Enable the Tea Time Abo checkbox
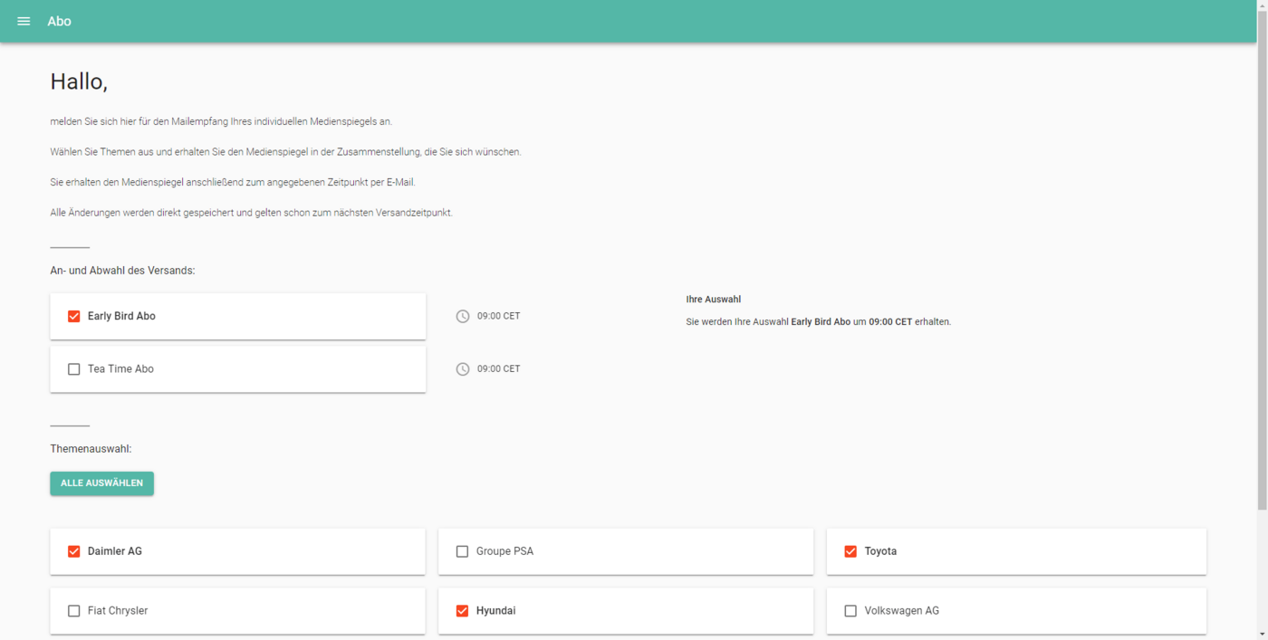 [74, 369]
